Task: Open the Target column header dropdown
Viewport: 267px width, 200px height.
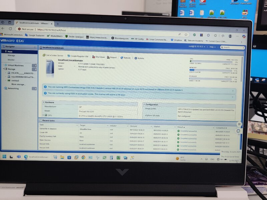Action: [x=107, y=126]
